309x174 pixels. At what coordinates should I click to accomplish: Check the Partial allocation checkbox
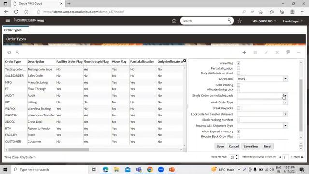(239, 68)
